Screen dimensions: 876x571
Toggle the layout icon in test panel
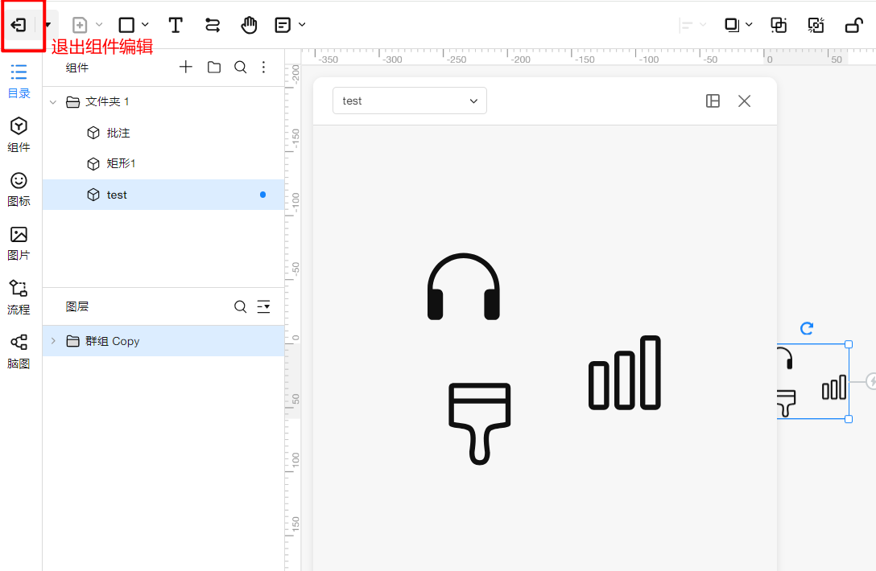[713, 101]
